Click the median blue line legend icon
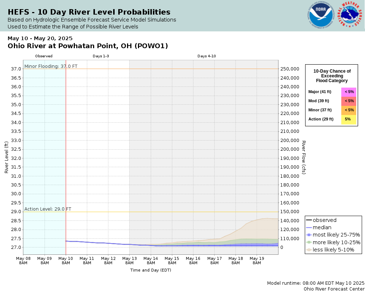 point(309,227)
